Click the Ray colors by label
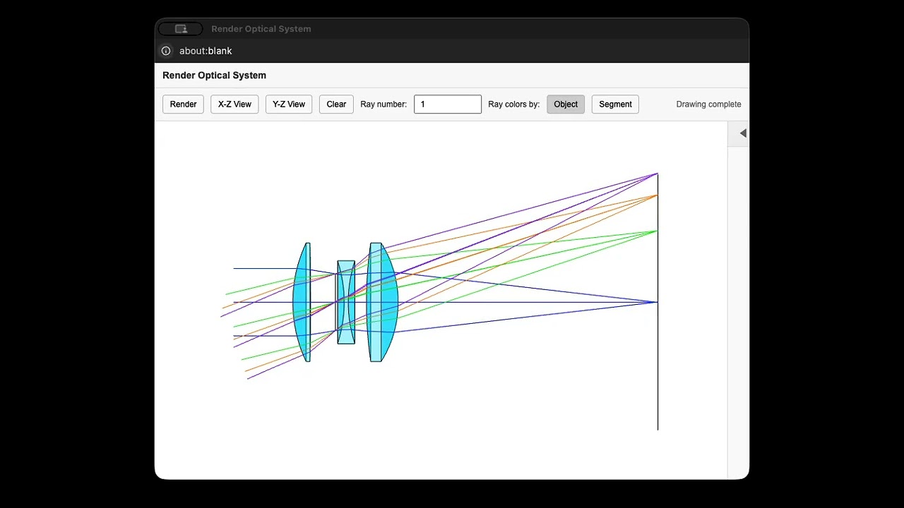This screenshot has height=508, width=904. pos(513,104)
